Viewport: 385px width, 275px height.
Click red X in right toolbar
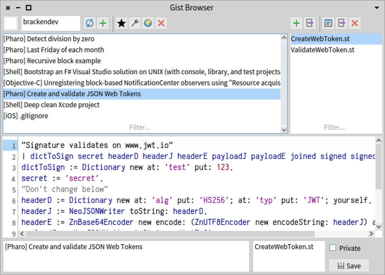tap(355, 23)
